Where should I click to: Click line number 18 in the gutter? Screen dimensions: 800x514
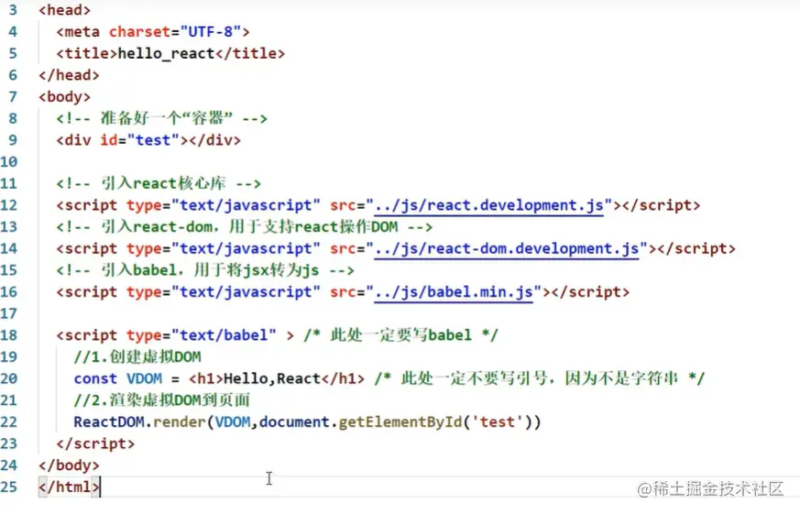(x=8, y=335)
